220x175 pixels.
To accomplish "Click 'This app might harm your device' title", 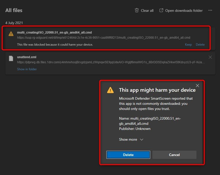I will coord(157,90).
